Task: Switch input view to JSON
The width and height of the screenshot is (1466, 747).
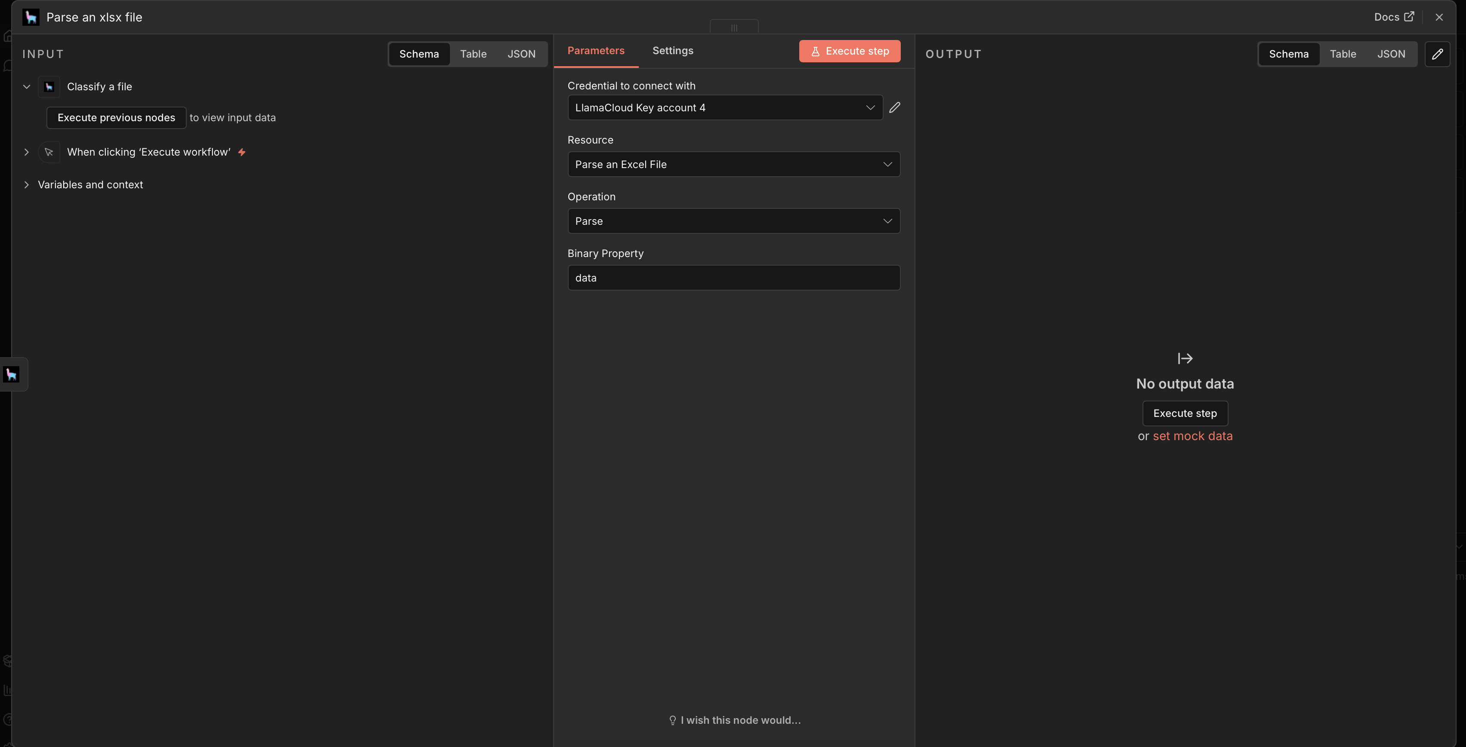Action: click(x=521, y=54)
